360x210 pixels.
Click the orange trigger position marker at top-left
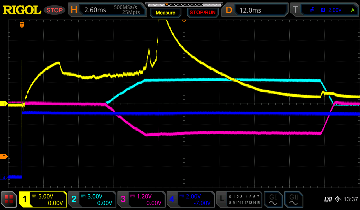click(x=22, y=24)
